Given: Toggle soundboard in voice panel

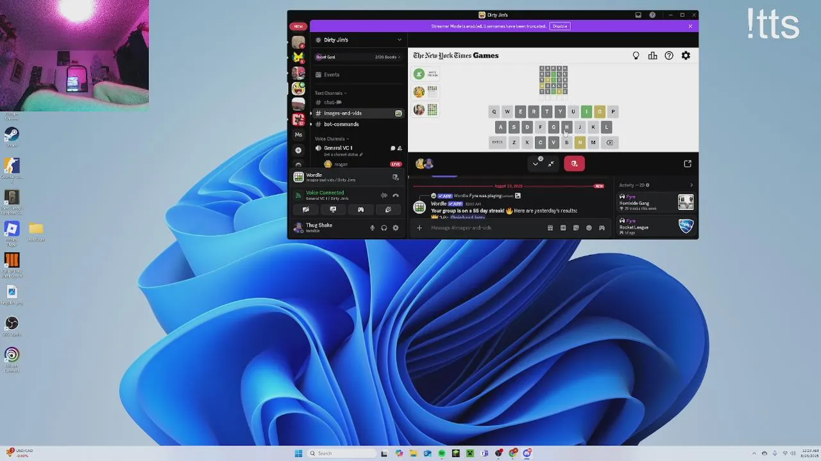Looking at the screenshot, I should 388,209.
